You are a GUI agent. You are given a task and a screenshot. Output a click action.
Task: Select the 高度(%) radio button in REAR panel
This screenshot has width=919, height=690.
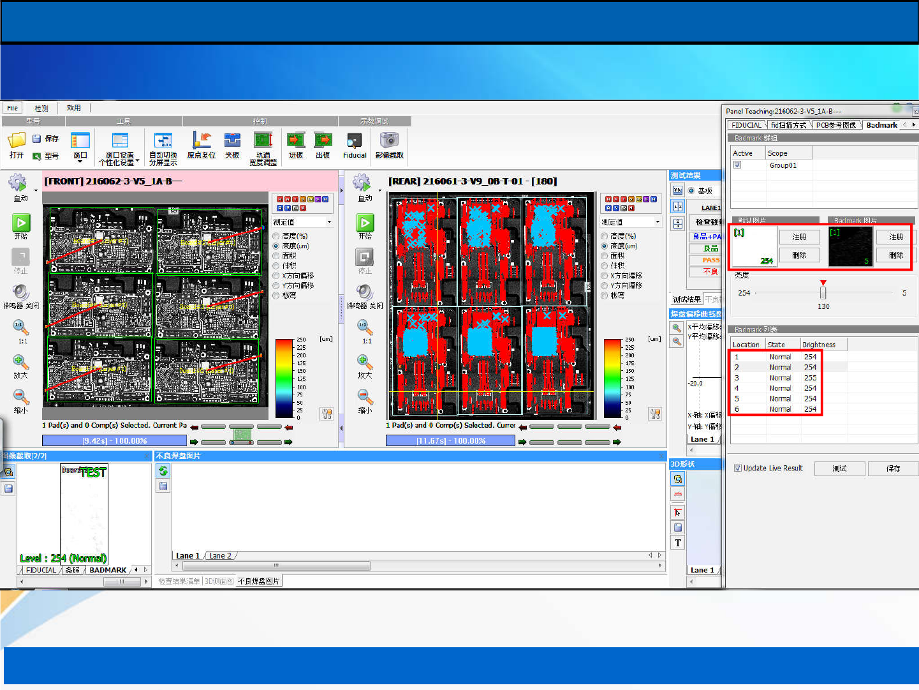tap(604, 236)
